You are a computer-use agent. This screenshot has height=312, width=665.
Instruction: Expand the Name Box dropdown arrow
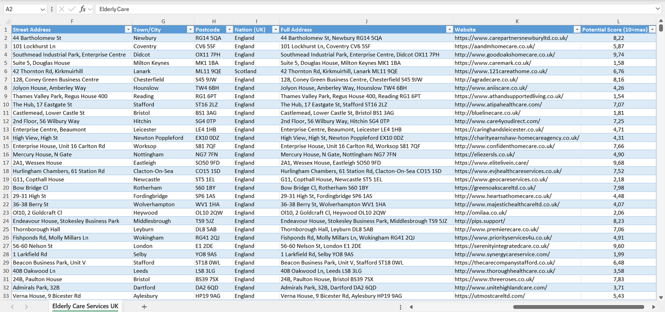[x=43, y=9]
